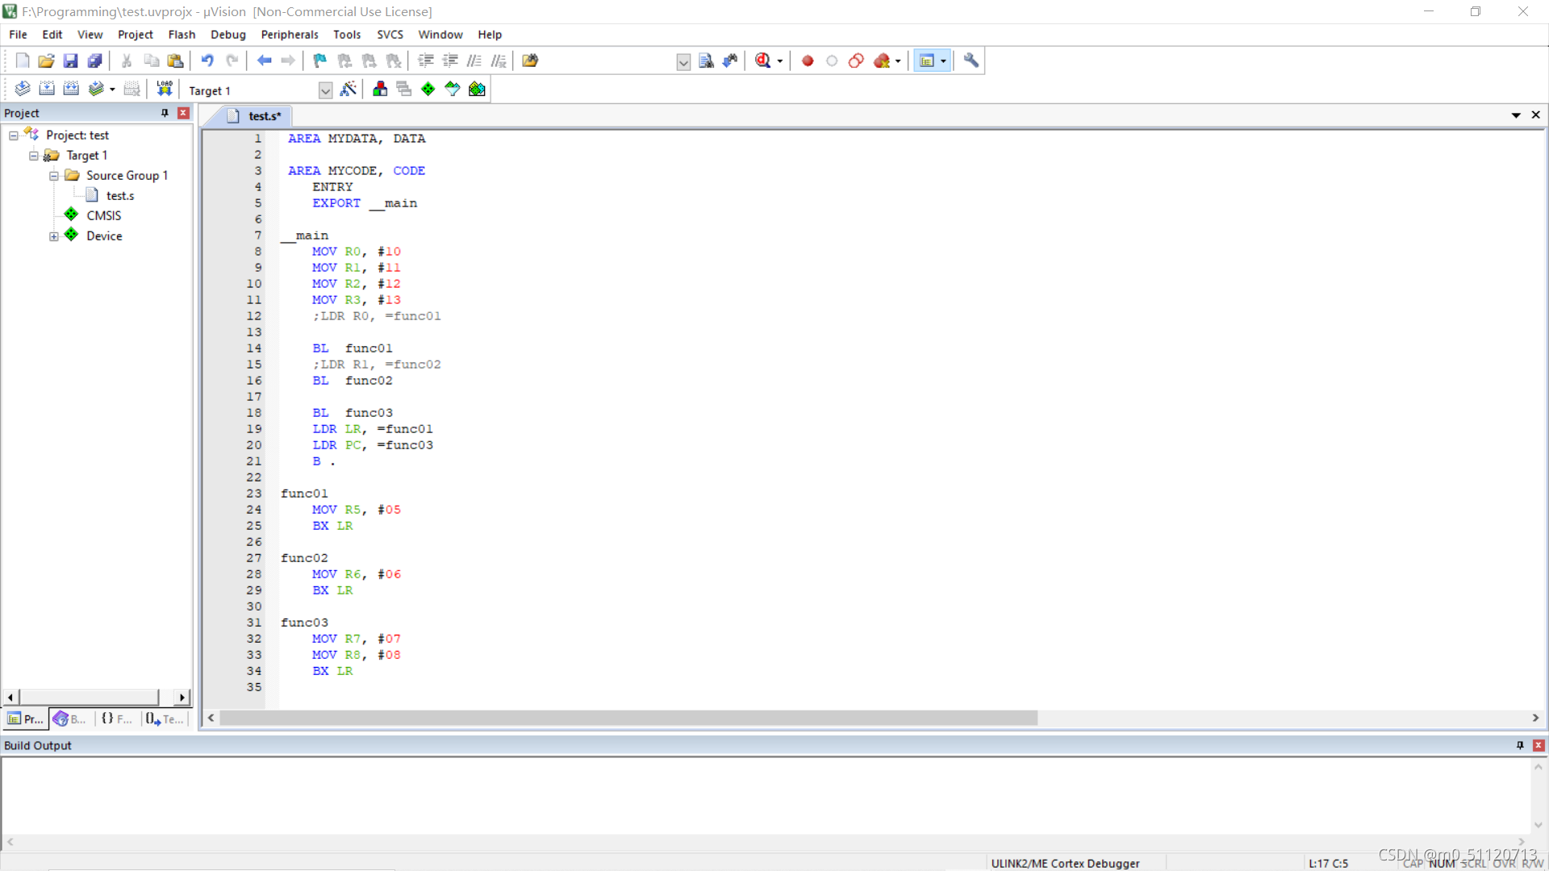Expand the Device tree node

54,236
